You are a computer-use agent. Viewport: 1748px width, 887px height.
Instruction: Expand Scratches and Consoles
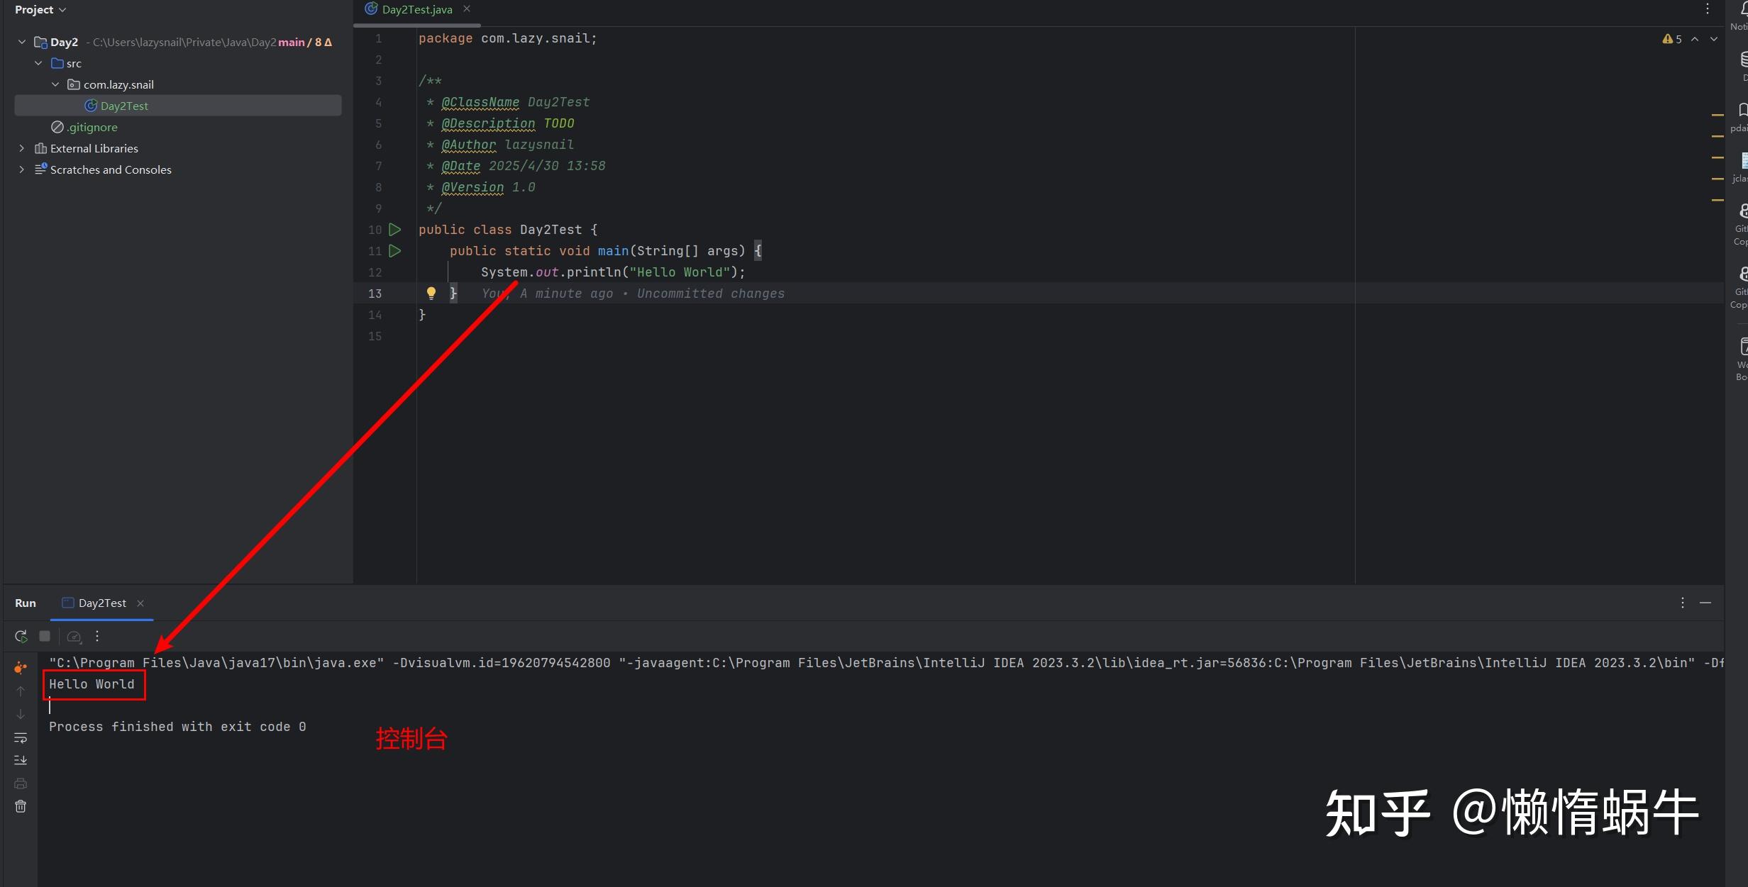tap(21, 169)
